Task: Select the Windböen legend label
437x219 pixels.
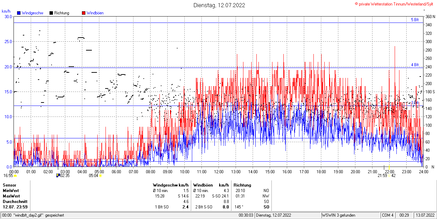Action: [95, 13]
